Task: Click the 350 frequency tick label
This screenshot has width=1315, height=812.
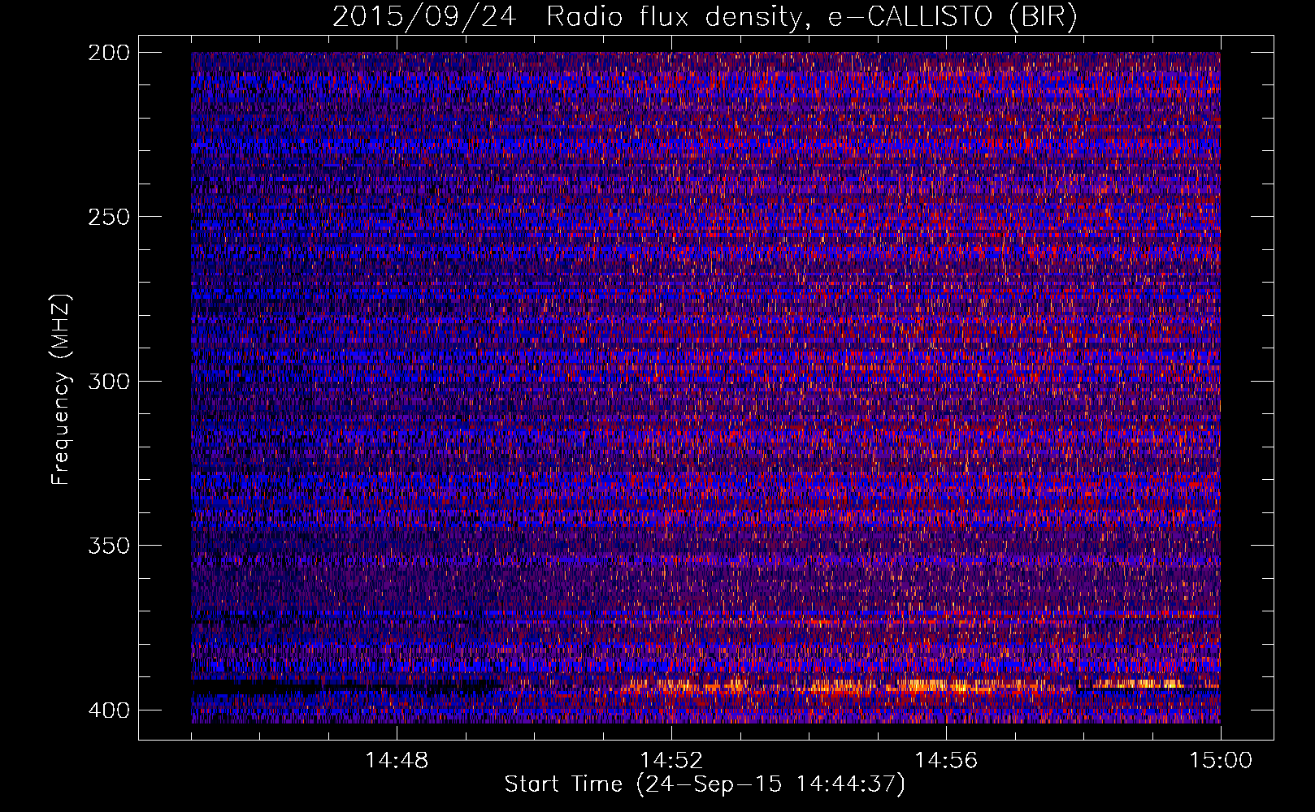Action: pyautogui.click(x=108, y=545)
